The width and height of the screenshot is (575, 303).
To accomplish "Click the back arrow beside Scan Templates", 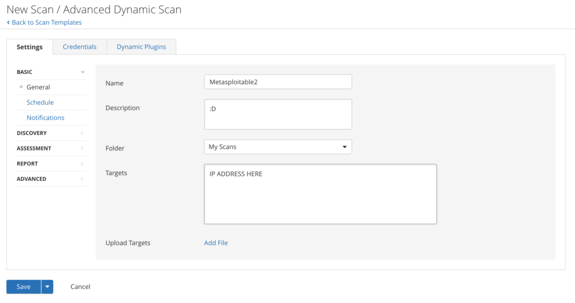I will click(8, 22).
